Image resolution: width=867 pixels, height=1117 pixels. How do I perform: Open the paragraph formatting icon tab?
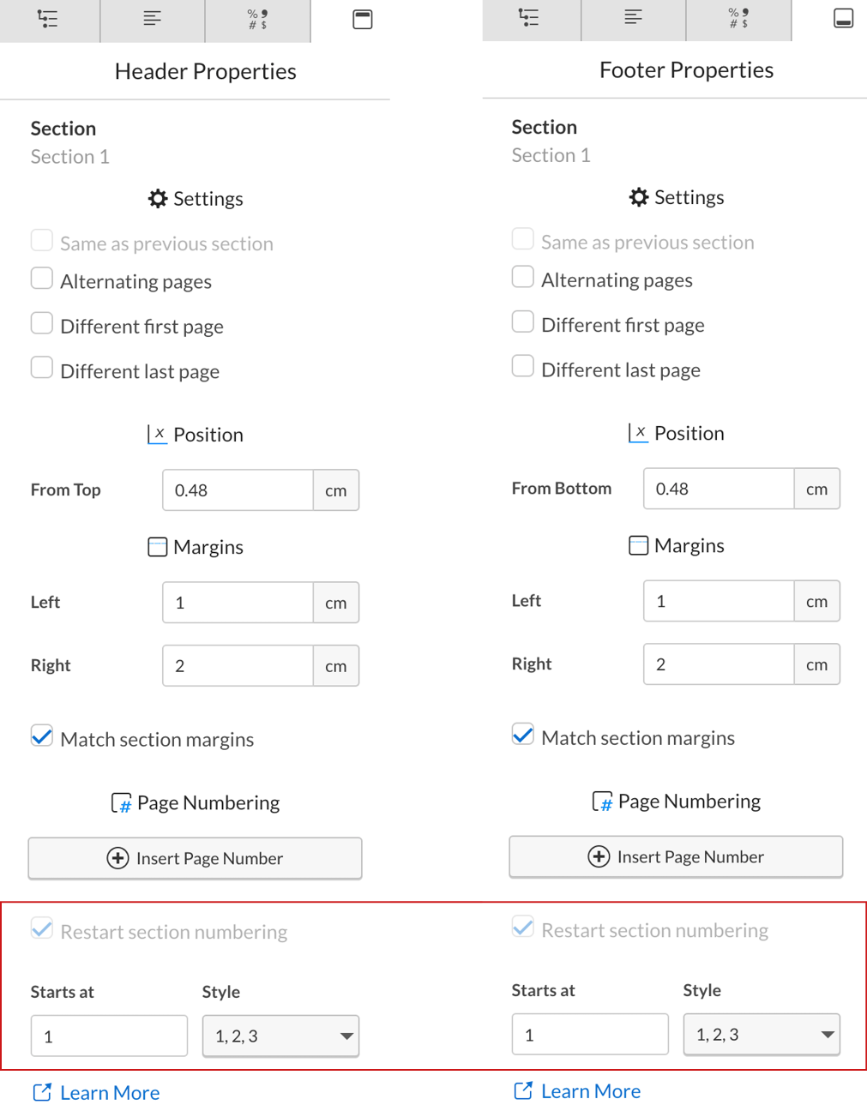[x=152, y=21]
